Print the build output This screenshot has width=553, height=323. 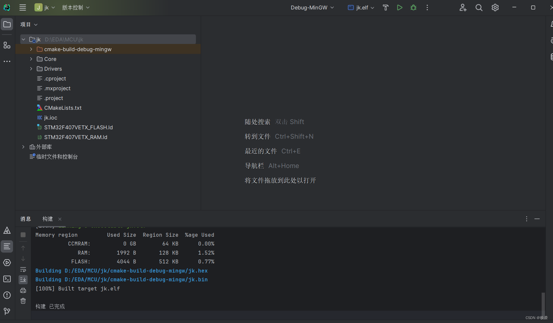23,290
